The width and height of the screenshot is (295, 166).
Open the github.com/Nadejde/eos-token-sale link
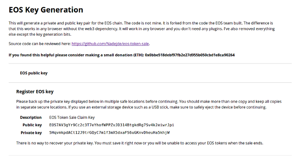click(x=110, y=44)
